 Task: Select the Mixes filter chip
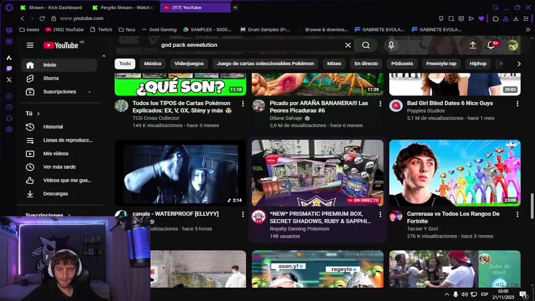[334, 64]
